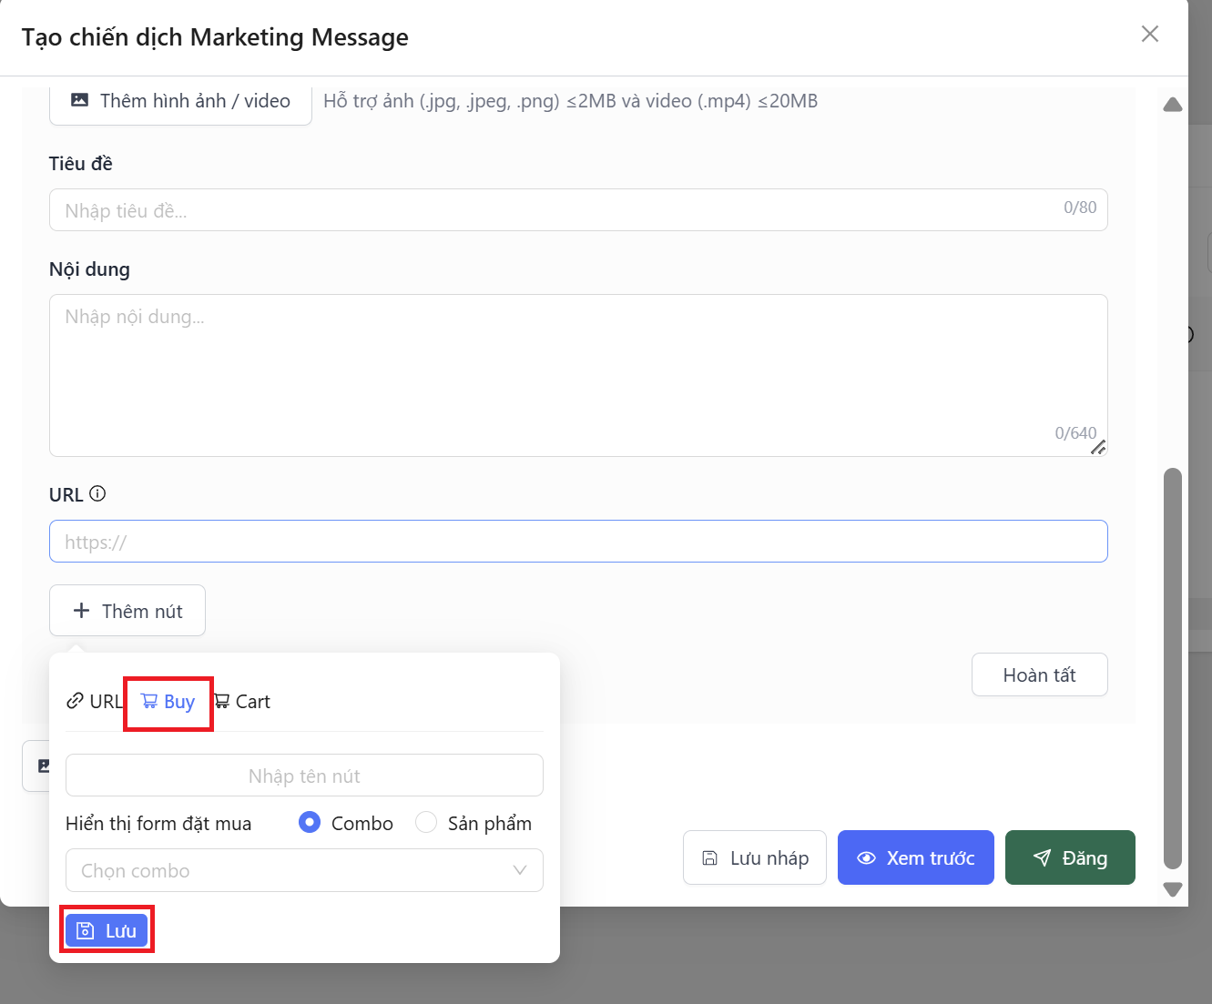Click into the Tiêu đề input field
1212x1004 pixels.
(555, 210)
